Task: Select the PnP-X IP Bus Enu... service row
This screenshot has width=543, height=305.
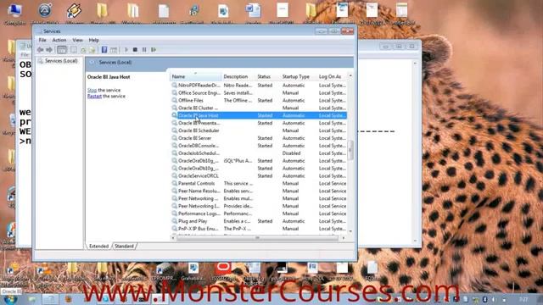Action: tap(259, 229)
